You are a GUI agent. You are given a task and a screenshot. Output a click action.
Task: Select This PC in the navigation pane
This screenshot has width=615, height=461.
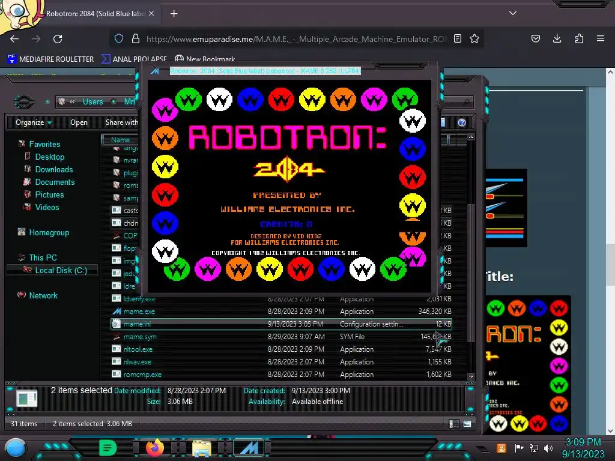point(43,258)
